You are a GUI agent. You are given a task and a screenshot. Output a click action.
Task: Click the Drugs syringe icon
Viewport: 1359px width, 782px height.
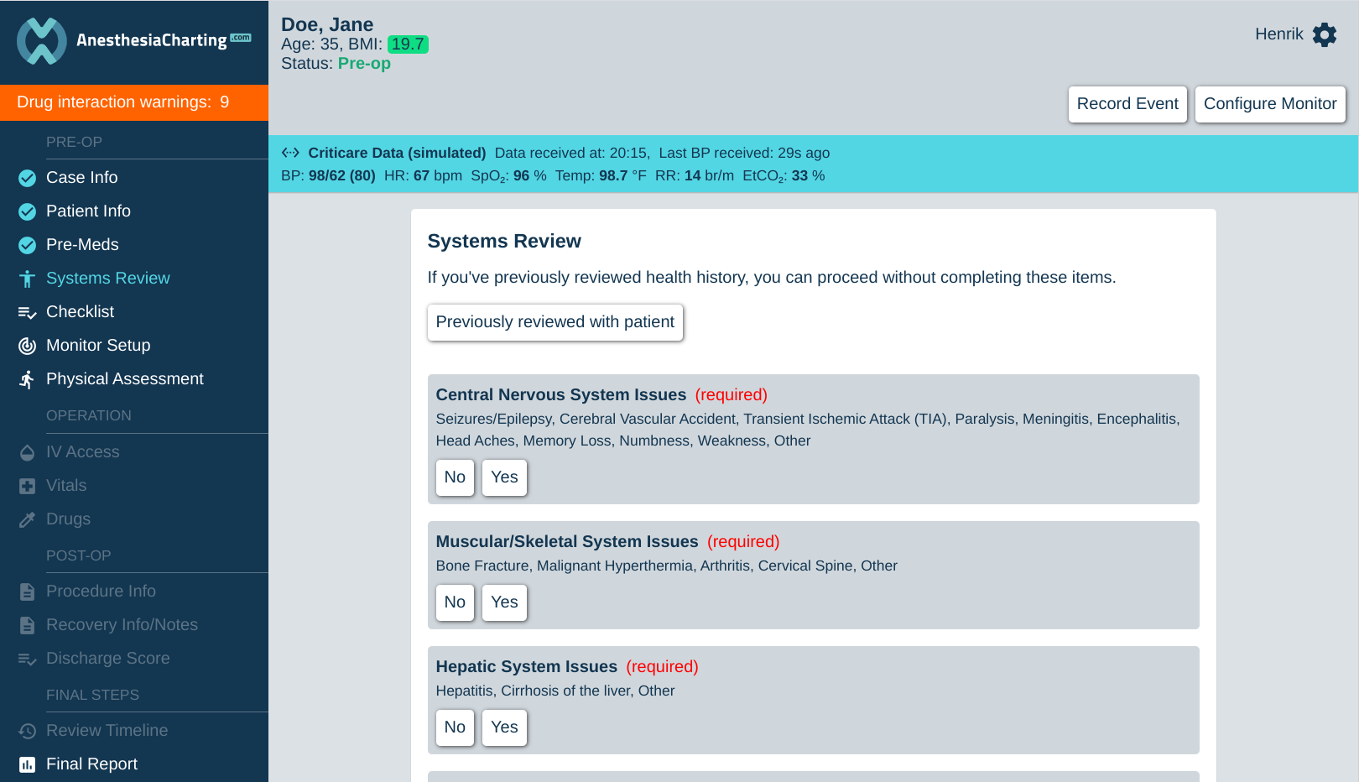coord(28,519)
